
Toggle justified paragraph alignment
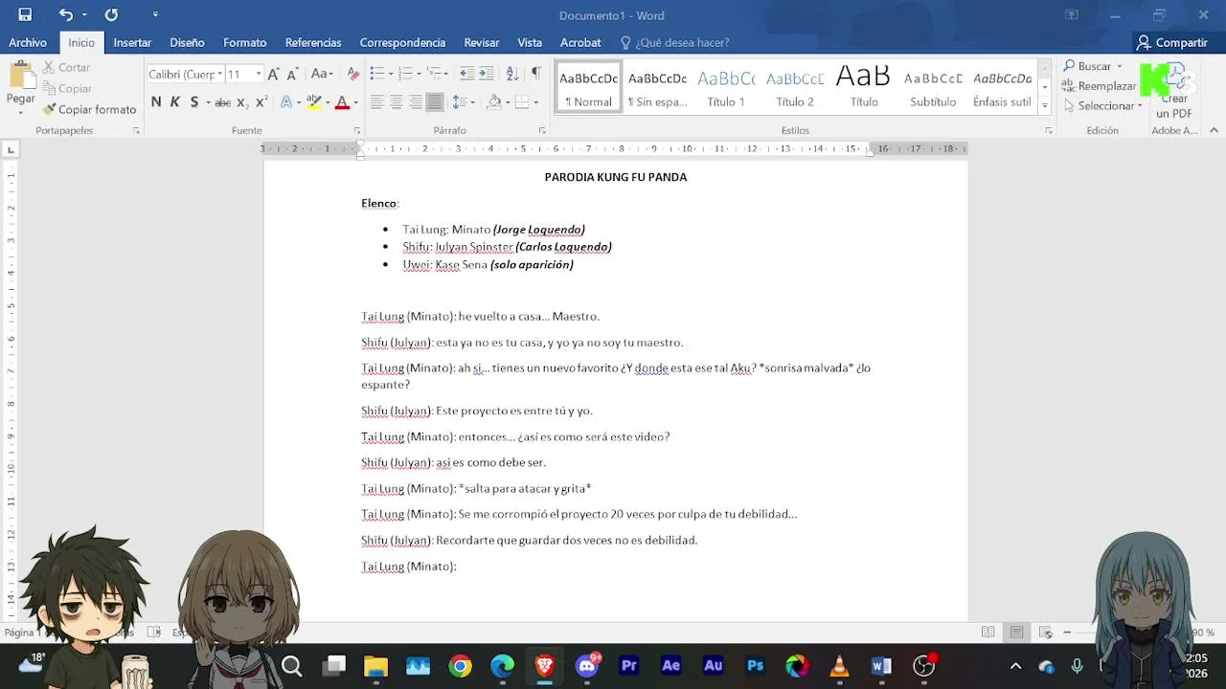[x=434, y=102]
